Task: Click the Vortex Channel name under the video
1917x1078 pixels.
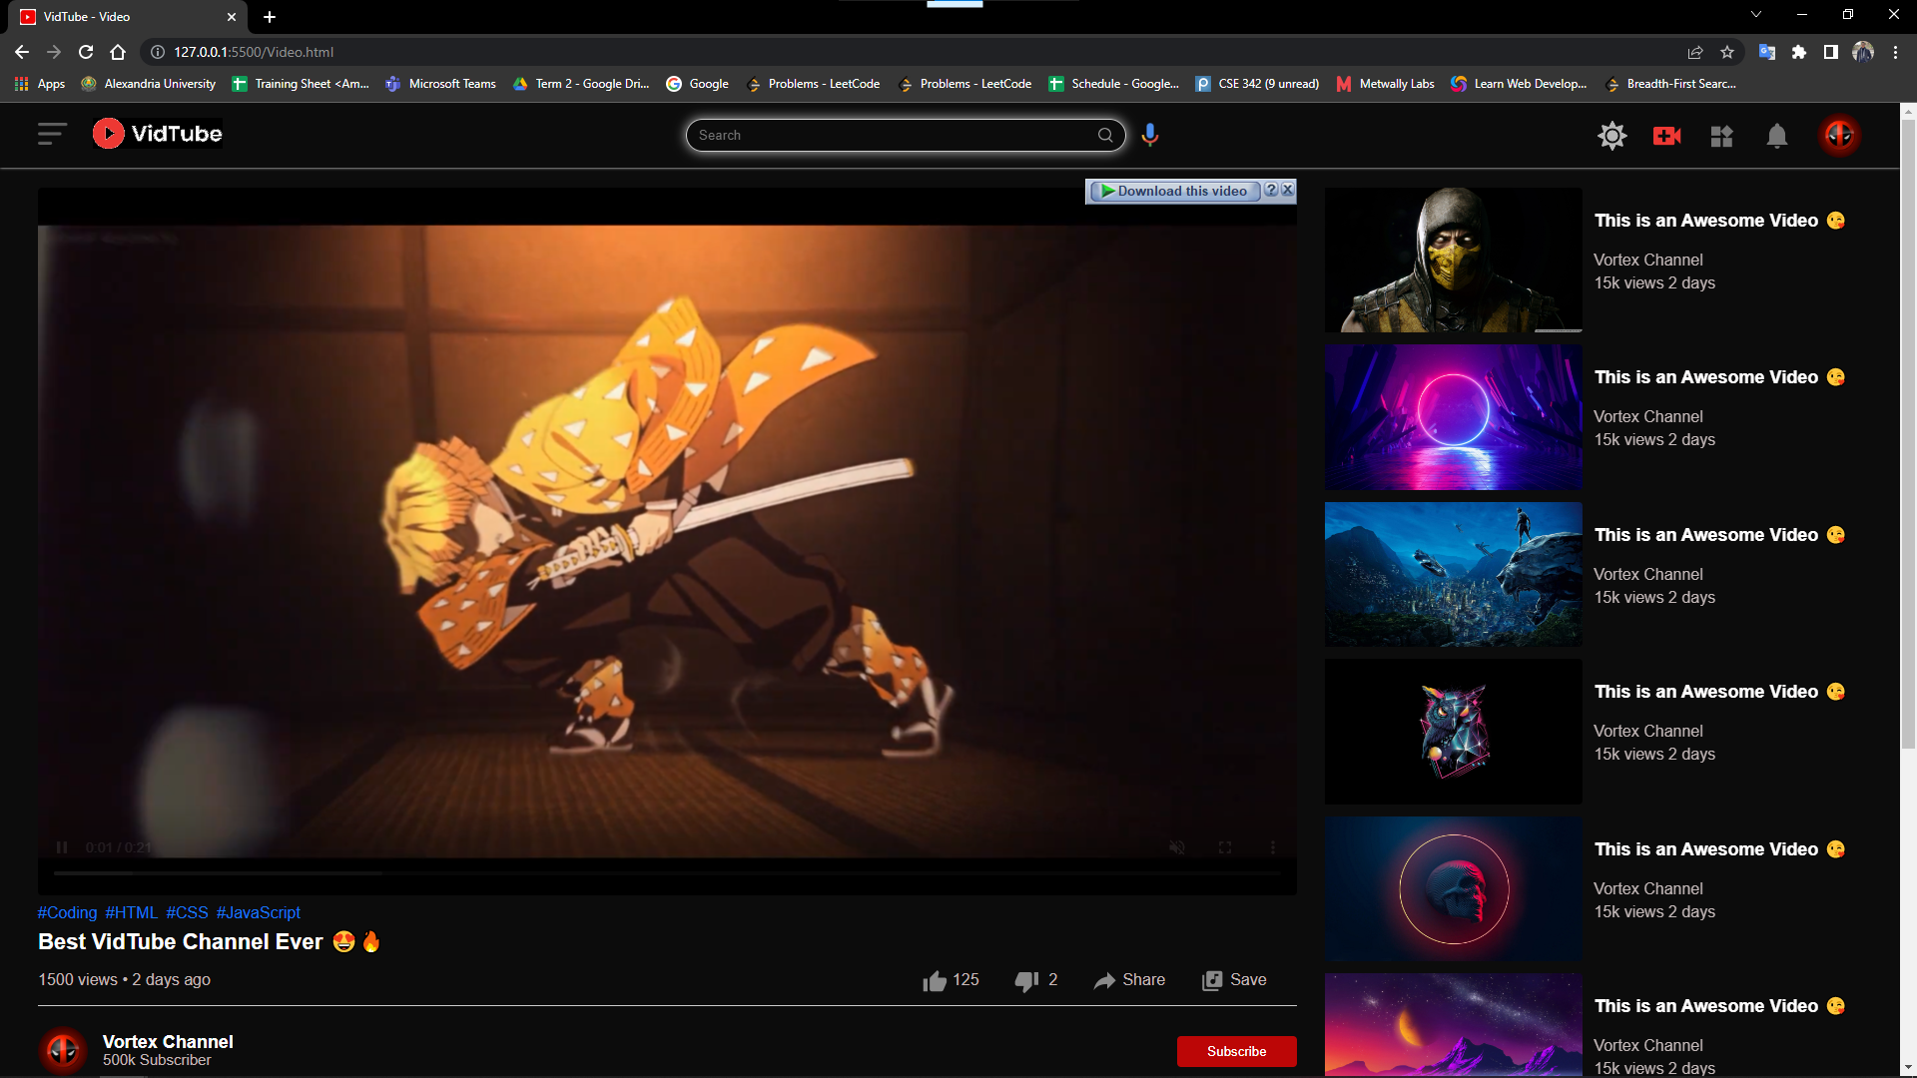Action: (168, 1041)
